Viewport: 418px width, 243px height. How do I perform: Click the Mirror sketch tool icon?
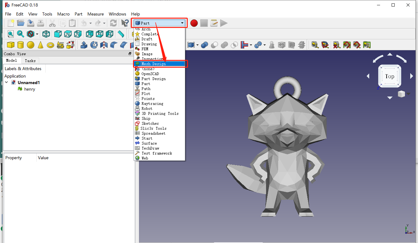click(x=104, y=45)
